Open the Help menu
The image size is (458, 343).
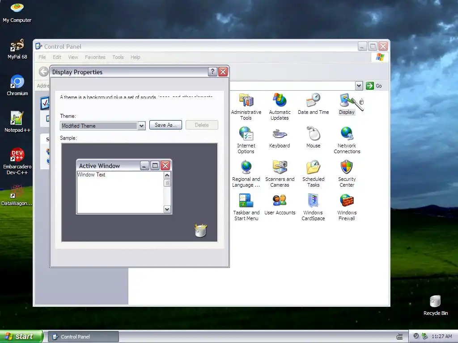pyautogui.click(x=135, y=57)
